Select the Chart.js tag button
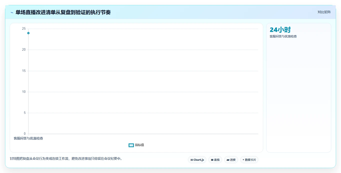Screen dimensions: 341x173 pos(197,160)
